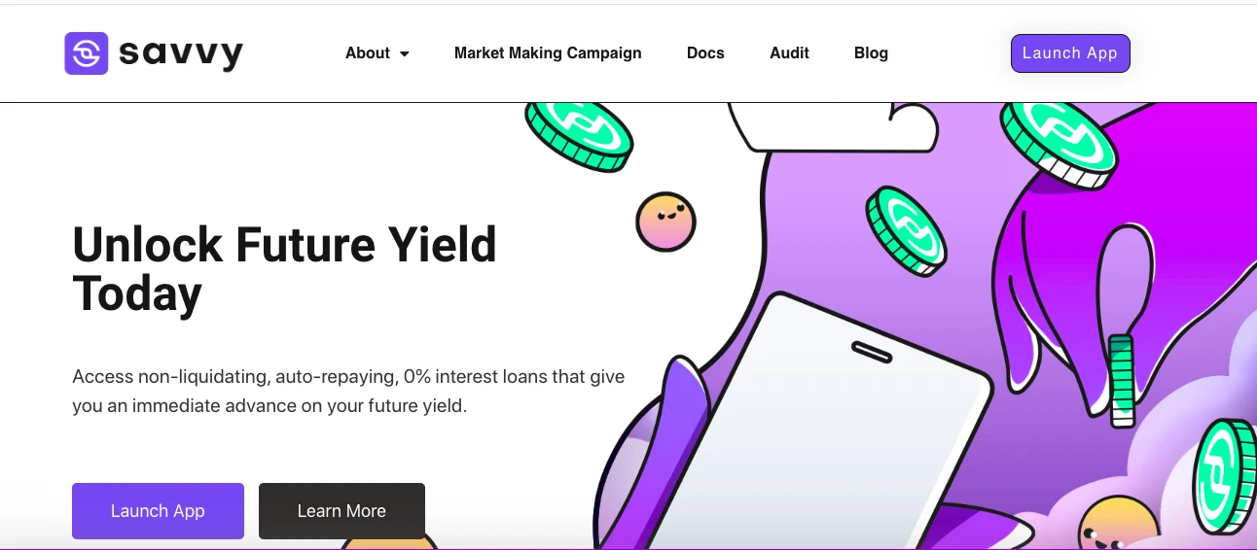Open the About menu
1257x550 pixels.
(x=368, y=53)
